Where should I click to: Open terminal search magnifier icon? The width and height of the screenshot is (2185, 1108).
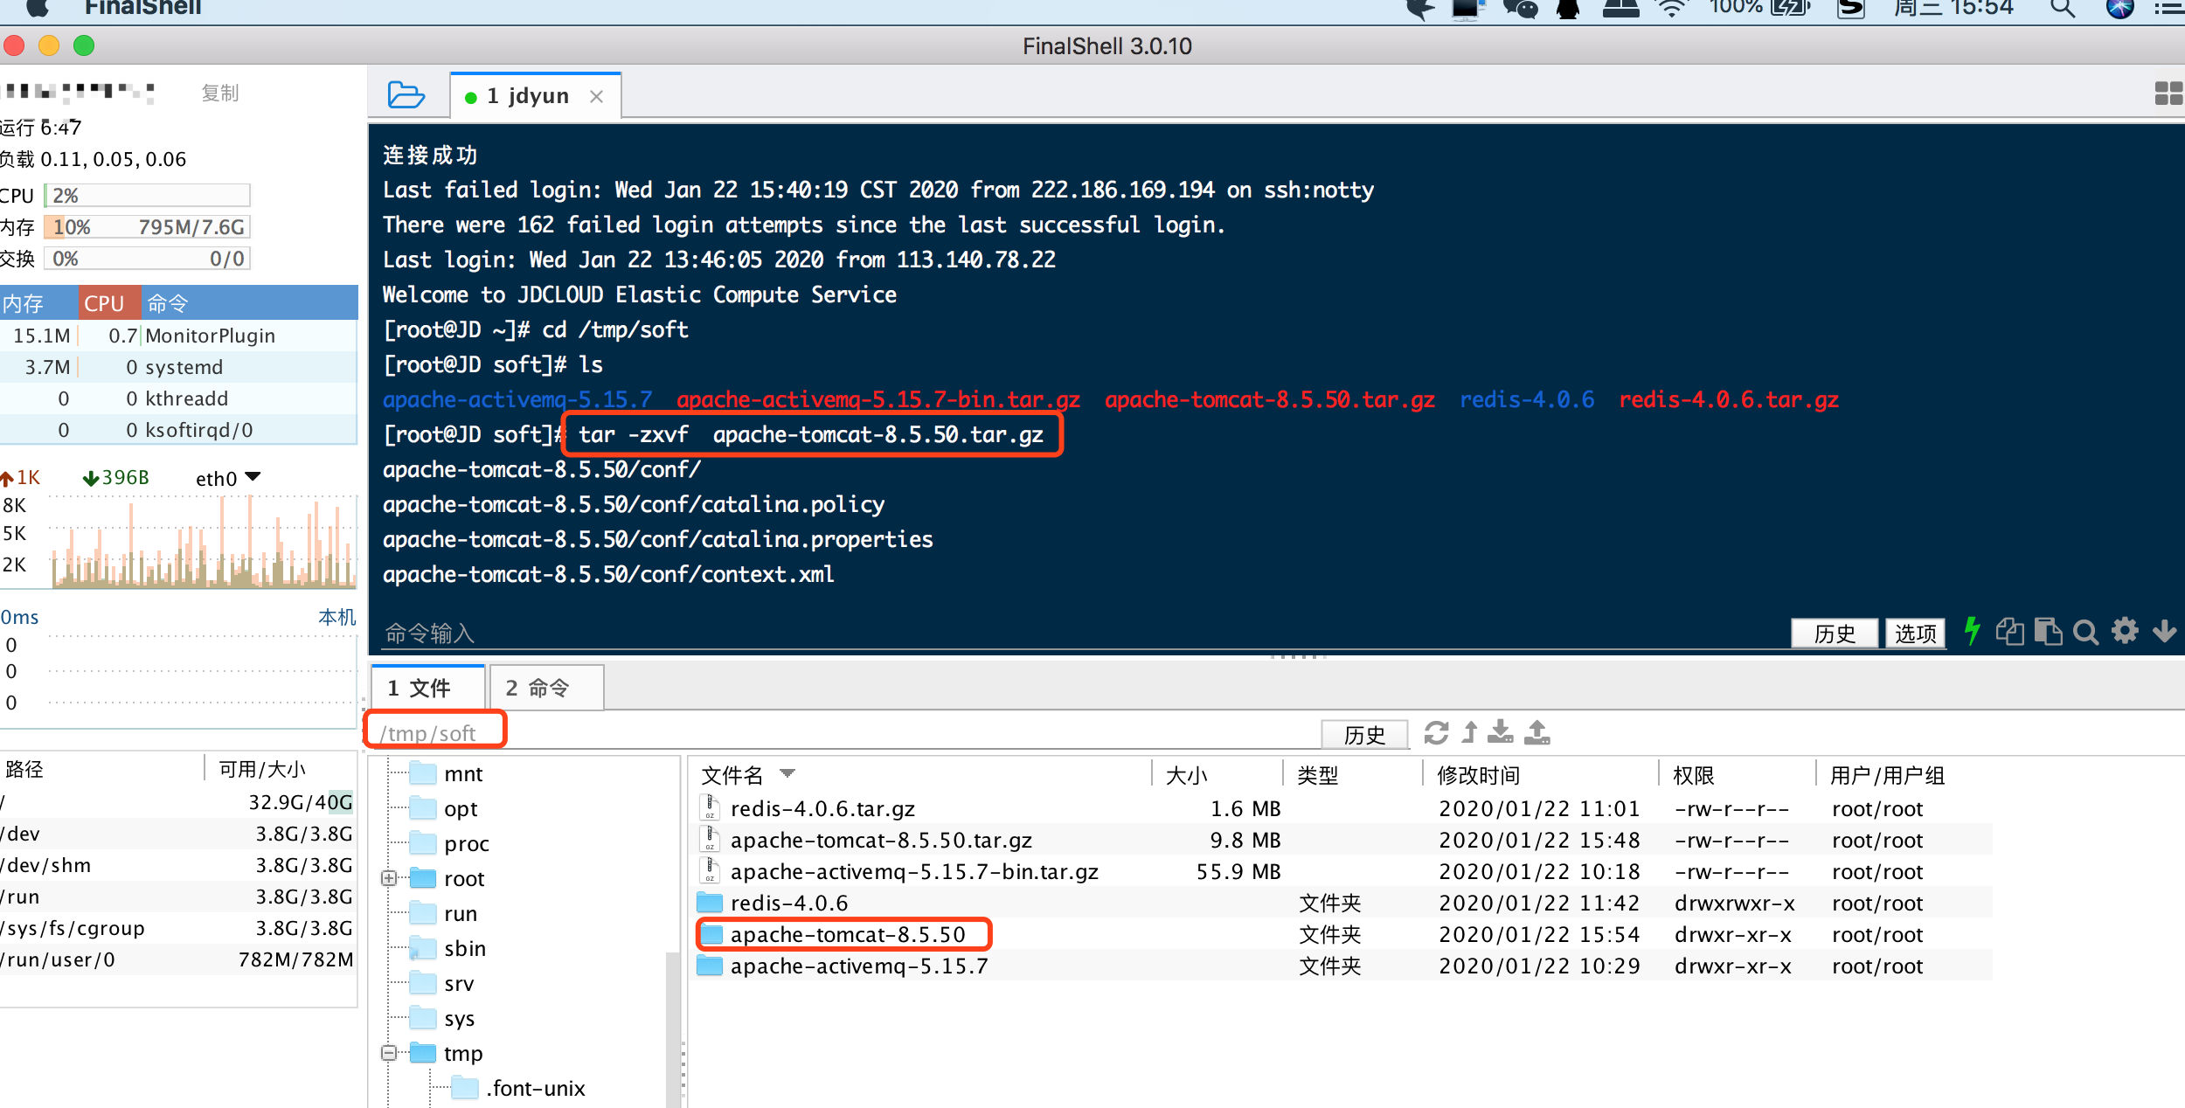[2085, 632]
